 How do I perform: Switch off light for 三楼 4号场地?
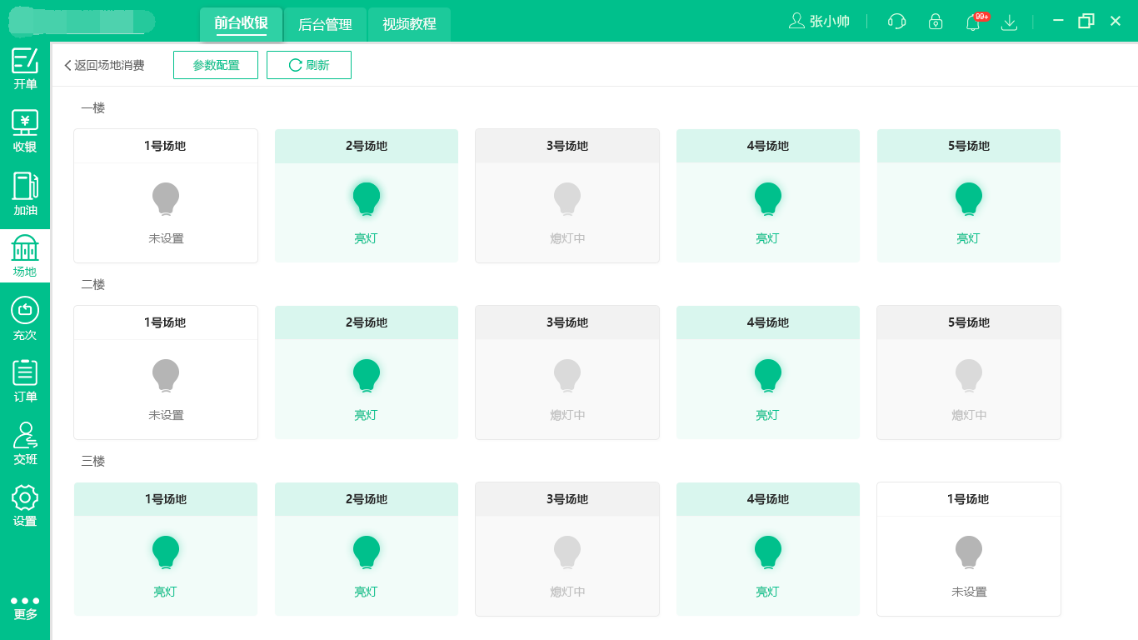(x=767, y=553)
